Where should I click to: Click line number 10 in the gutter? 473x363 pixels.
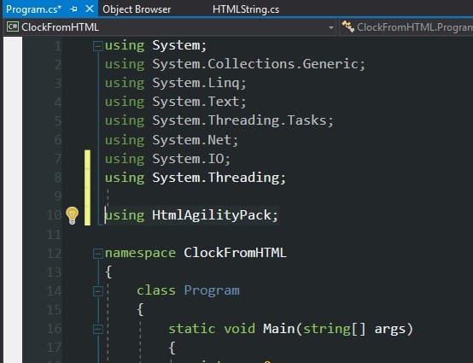[55, 215]
